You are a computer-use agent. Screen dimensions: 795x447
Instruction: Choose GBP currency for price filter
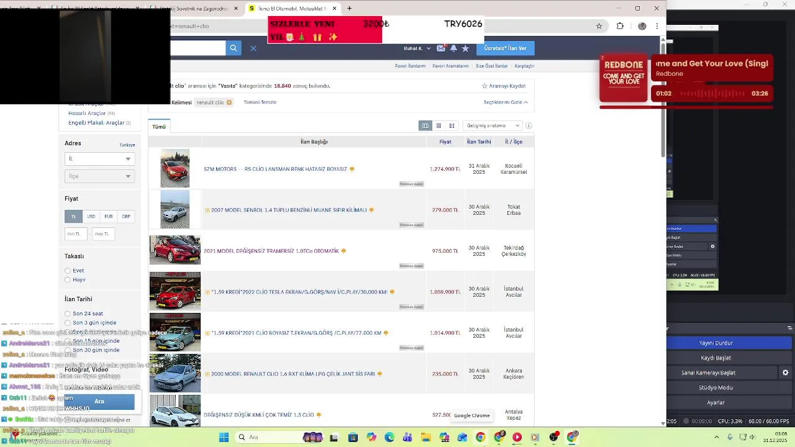pos(126,217)
